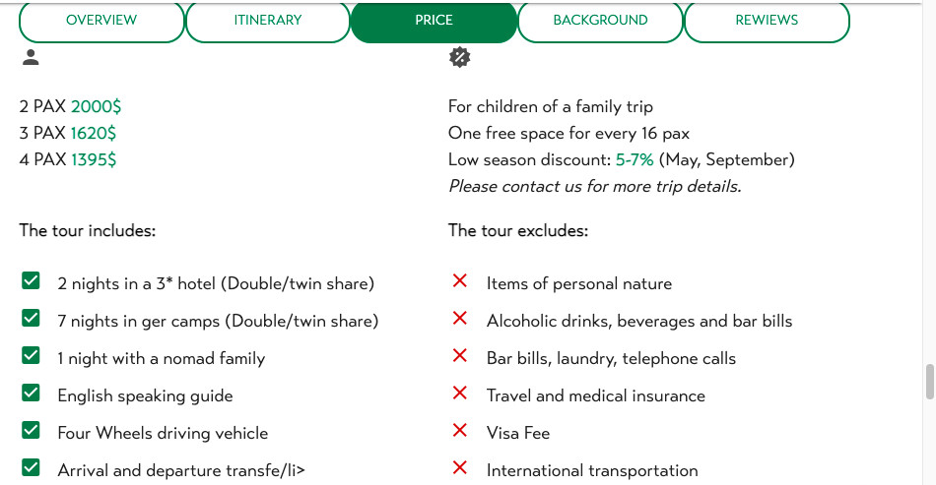Open the Rewiews tab
Viewport: 936px width, 485px height.
point(767,21)
